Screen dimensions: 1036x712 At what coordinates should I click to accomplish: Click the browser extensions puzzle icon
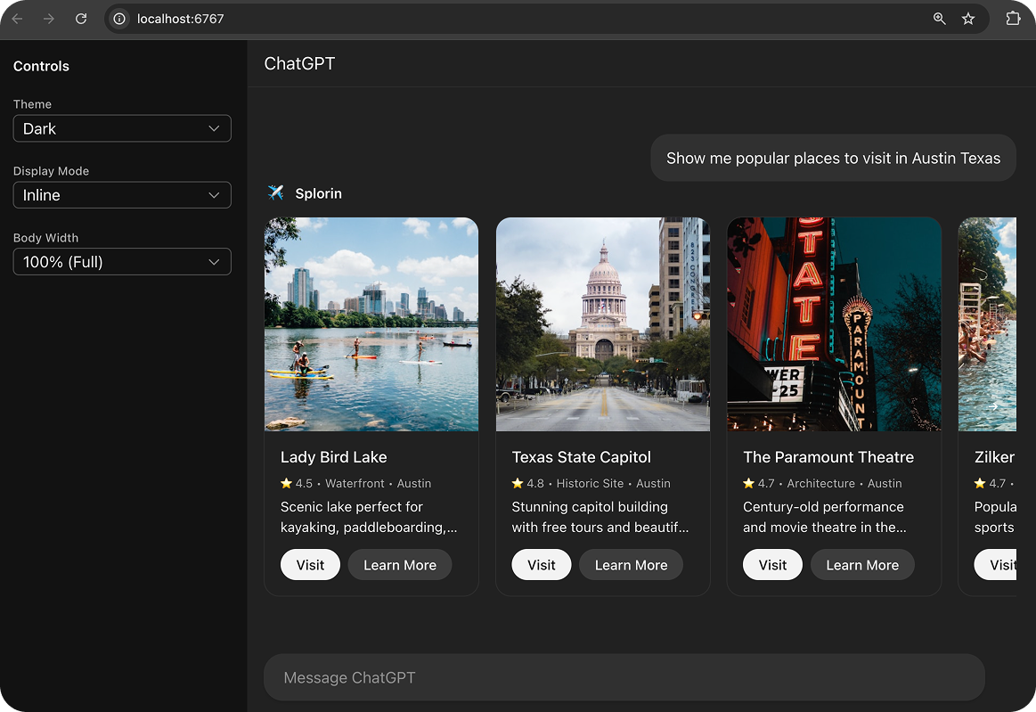(1013, 18)
